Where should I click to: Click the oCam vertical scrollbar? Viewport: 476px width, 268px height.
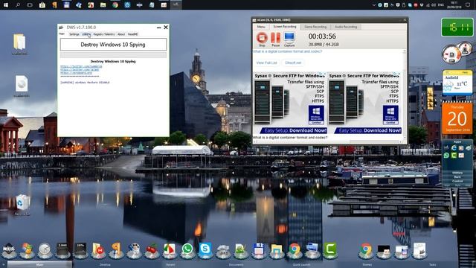click(x=405, y=95)
